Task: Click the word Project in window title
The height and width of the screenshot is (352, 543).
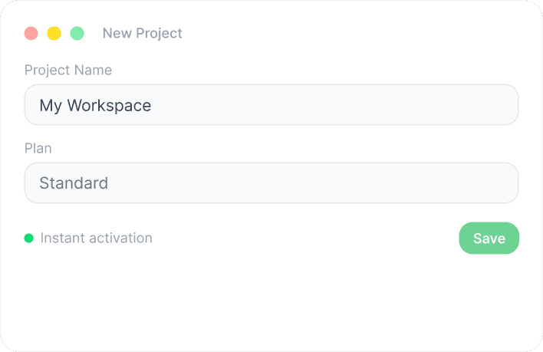Action: (160, 33)
